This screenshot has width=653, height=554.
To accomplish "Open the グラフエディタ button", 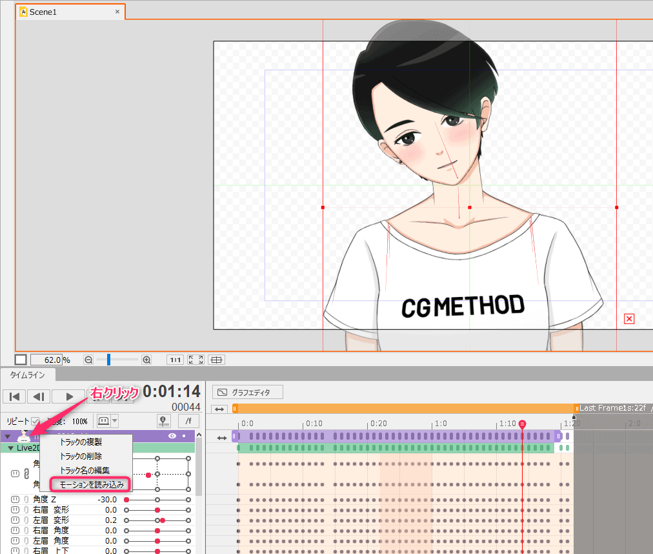I will point(248,392).
